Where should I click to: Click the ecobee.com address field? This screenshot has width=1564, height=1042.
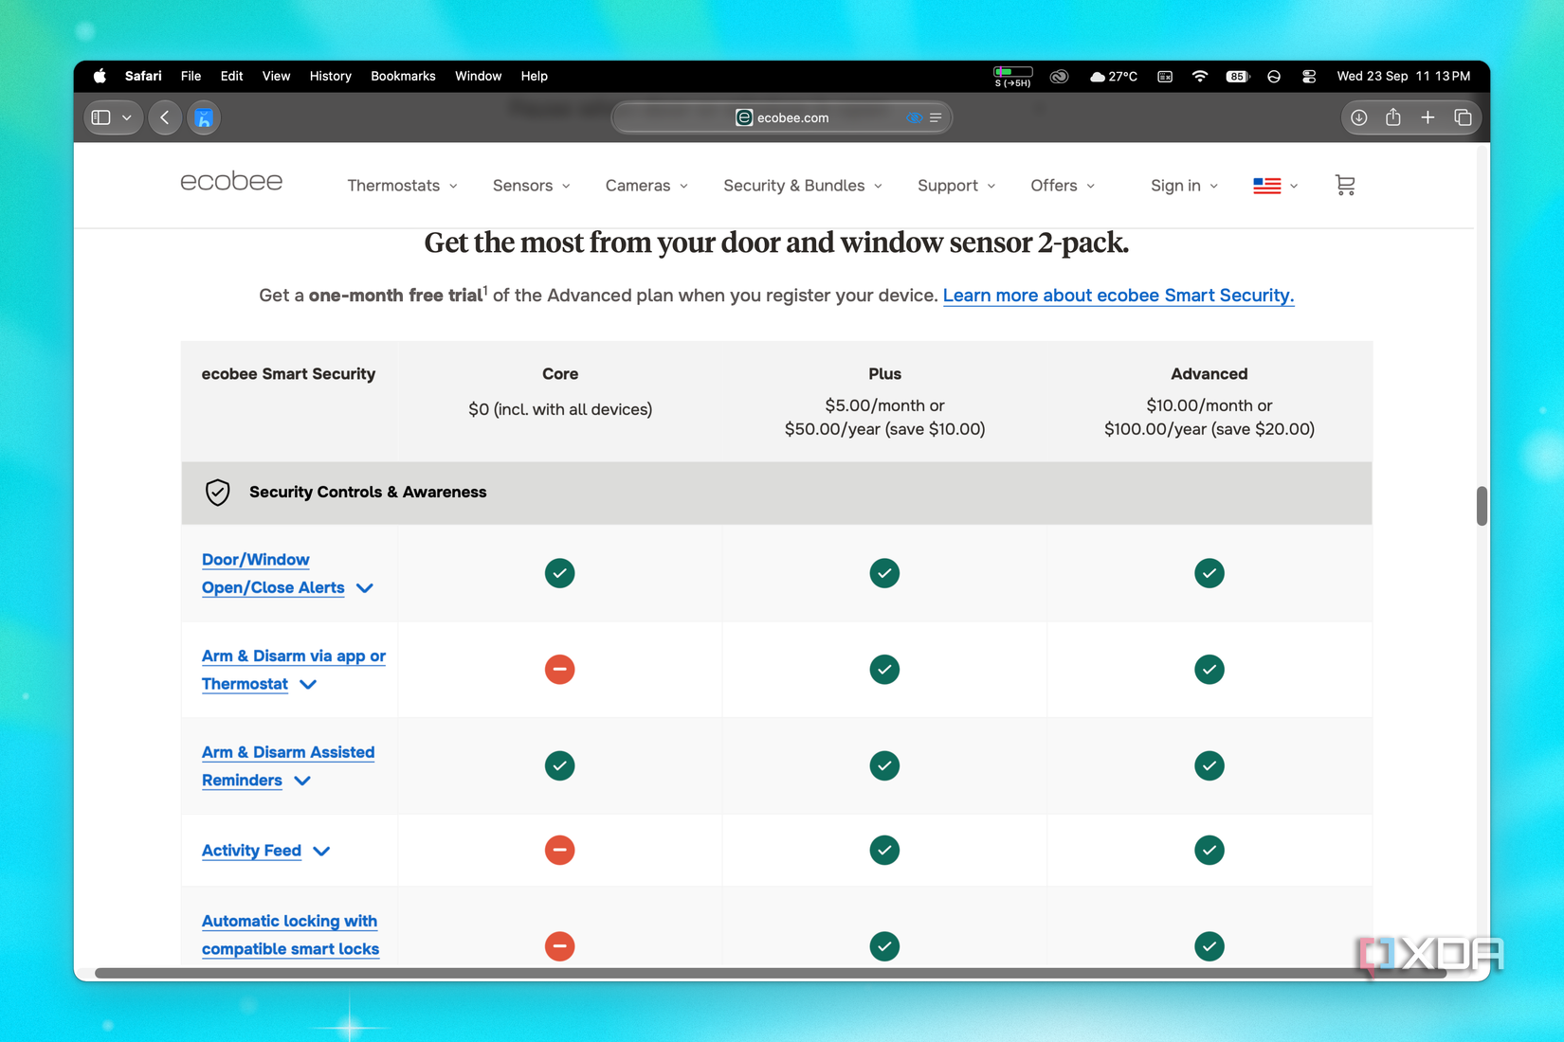(782, 117)
